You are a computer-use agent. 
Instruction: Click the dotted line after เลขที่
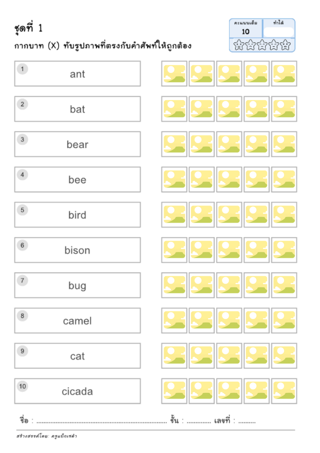click(x=247, y=422)
